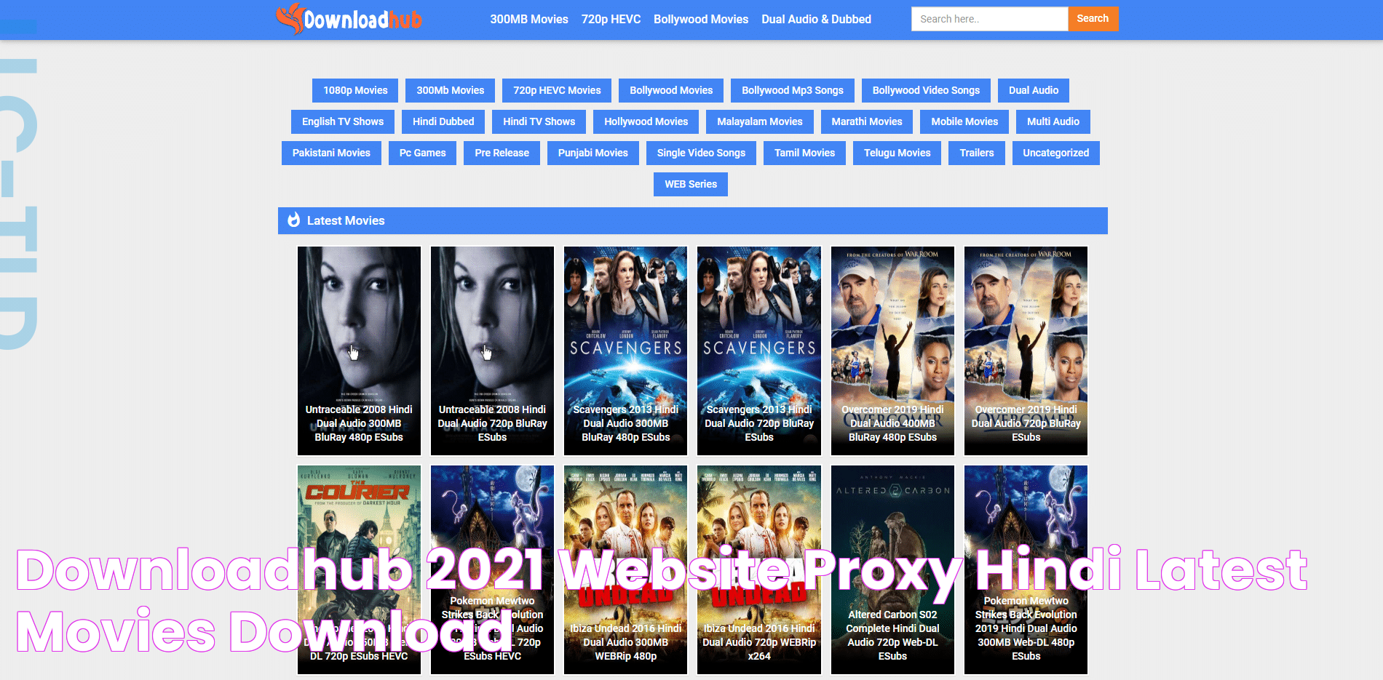Open Pre Release category
Image resolution: width=1383 pixels, height=680 pixels.
502,153
